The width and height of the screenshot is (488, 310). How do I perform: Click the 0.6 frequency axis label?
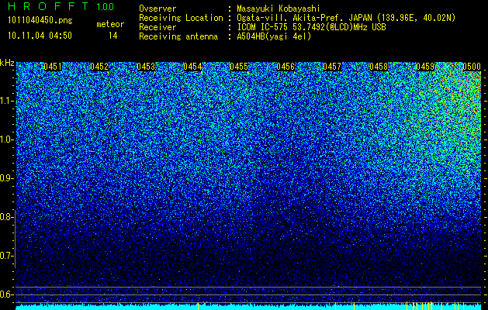pyautogui.click(x=5, y=294)
